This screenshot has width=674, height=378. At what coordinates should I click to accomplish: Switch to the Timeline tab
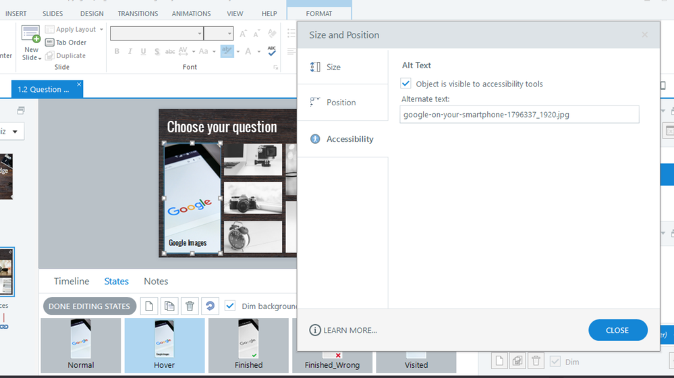(72, 281)
